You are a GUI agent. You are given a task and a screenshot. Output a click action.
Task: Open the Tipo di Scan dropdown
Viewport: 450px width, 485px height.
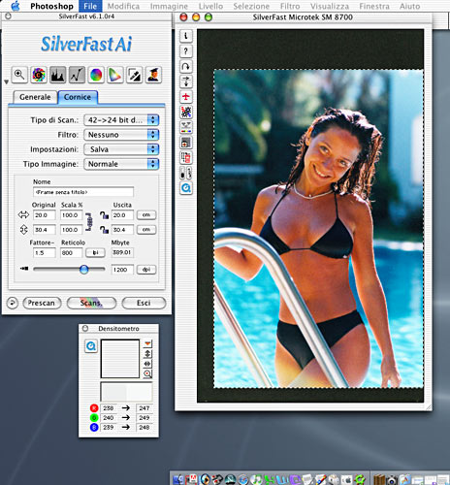[121, 120]
